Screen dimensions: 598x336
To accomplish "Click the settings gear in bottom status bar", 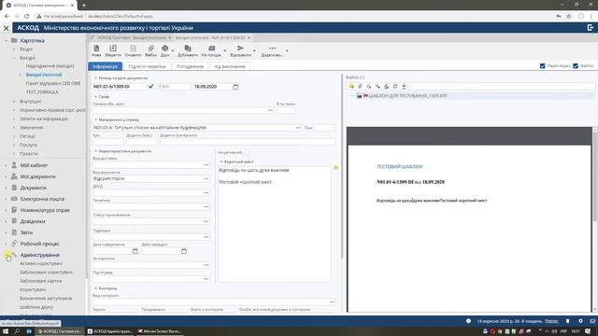I will click(x=580, y=321).
